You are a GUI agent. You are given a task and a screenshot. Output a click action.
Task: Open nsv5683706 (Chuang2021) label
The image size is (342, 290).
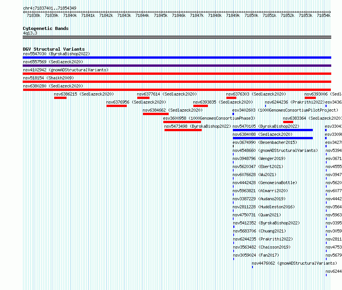(x=259, y=231)
